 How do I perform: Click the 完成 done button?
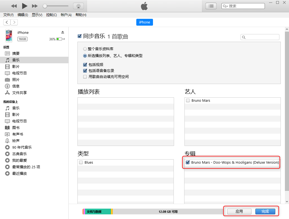click(265, 211)
